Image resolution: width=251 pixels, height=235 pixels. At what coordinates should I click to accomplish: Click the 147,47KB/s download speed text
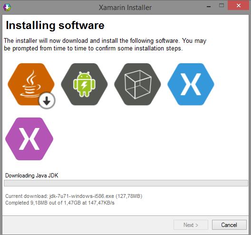(101, 203)
